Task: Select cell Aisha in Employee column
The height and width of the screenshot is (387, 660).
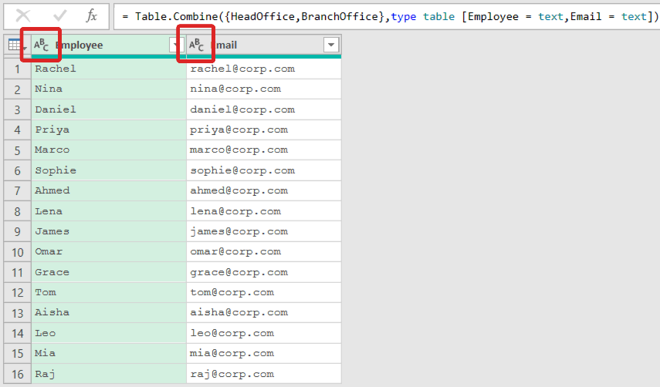Action: pos(109,313)
